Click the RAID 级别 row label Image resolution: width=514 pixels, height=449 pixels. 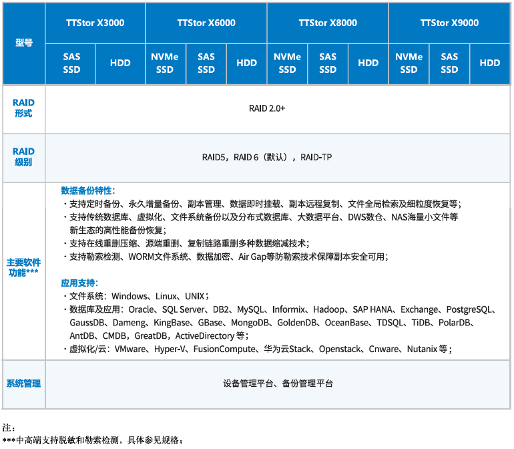pos(23,157)
